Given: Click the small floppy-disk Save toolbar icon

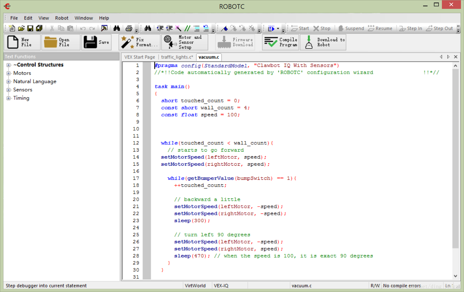Looking at the screenshot, I should click(30, 28).
